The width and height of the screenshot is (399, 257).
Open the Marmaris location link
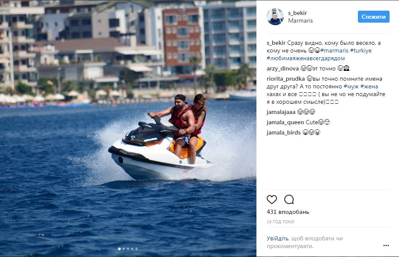300,21
